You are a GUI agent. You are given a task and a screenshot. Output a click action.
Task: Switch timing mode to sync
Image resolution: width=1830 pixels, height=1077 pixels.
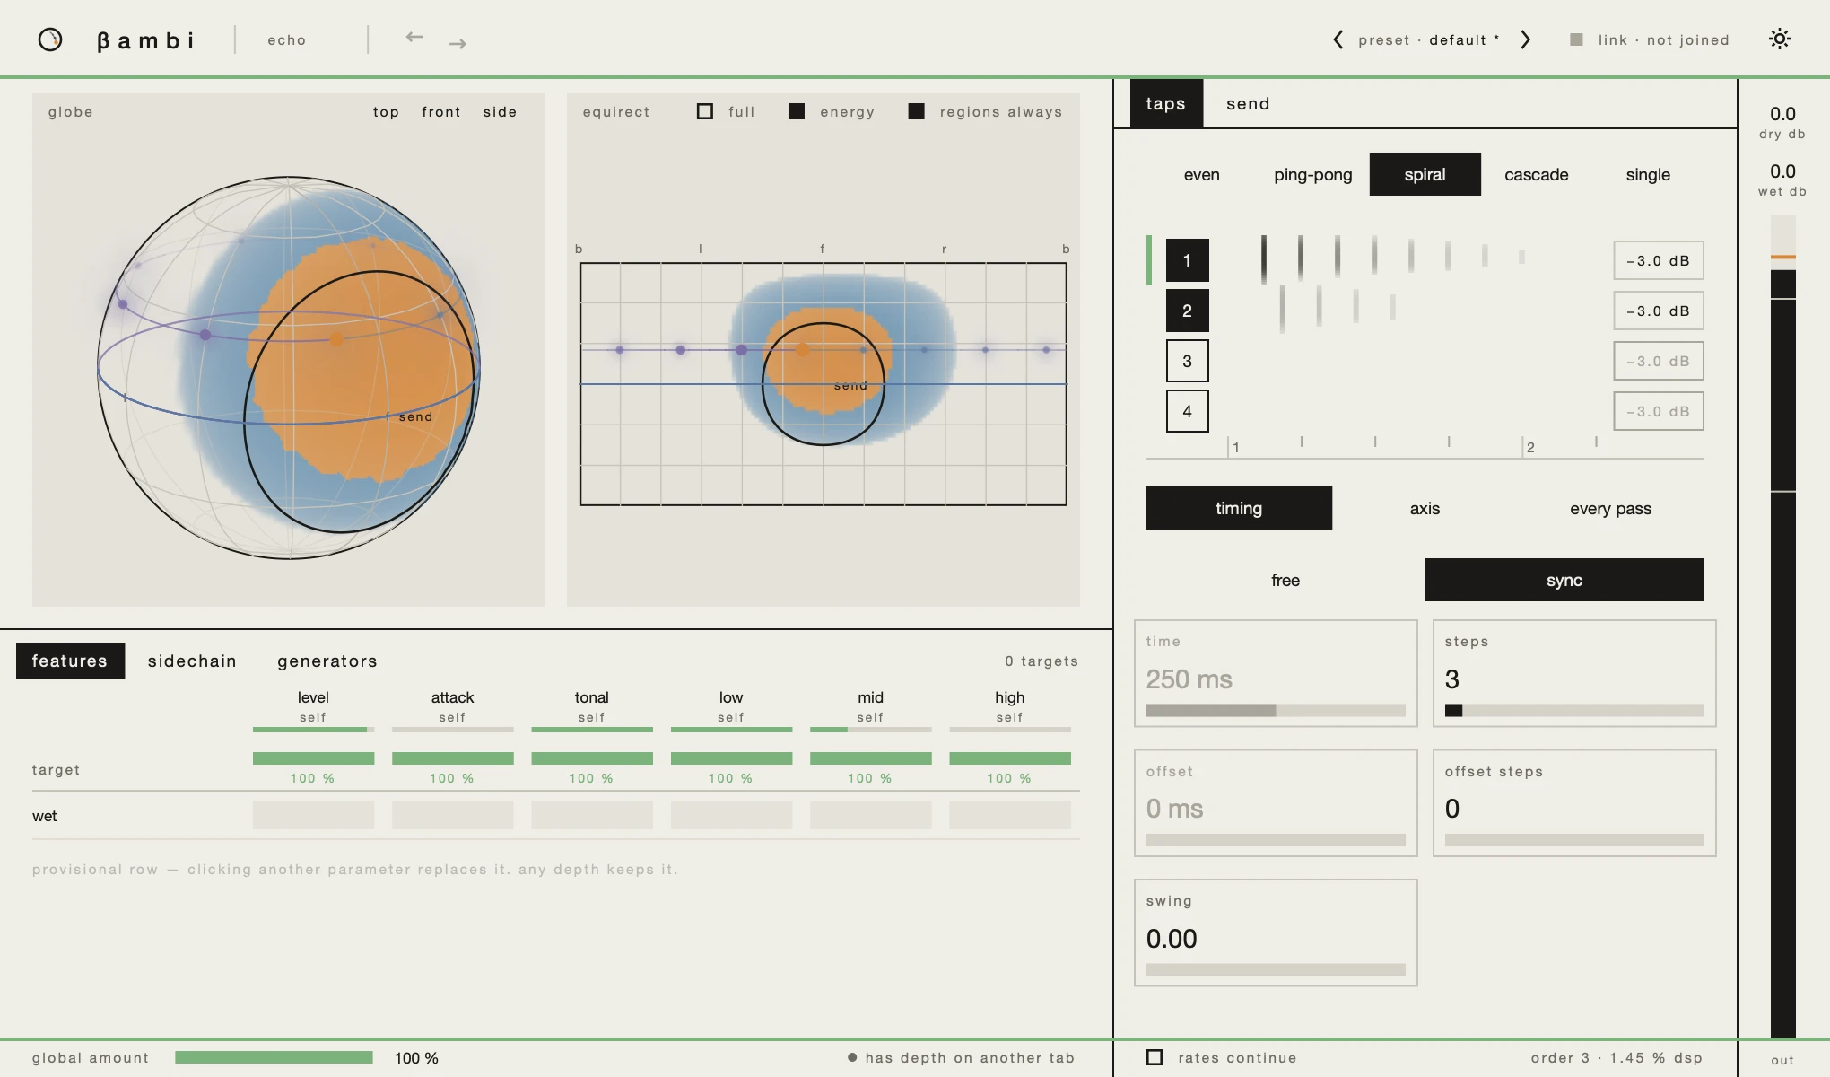[x=1564, y=580]
